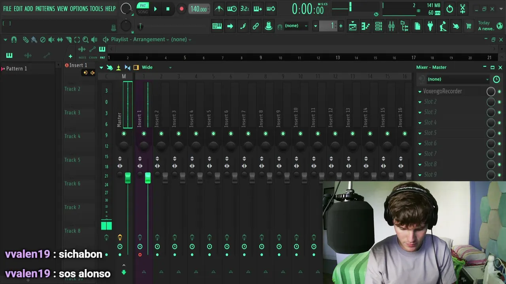Open Playlist options menu arrow
The image size is (506, 284).
[5, 39]
